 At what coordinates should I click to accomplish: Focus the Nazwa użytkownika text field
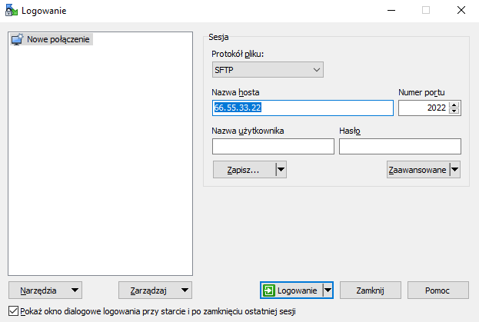273,146
